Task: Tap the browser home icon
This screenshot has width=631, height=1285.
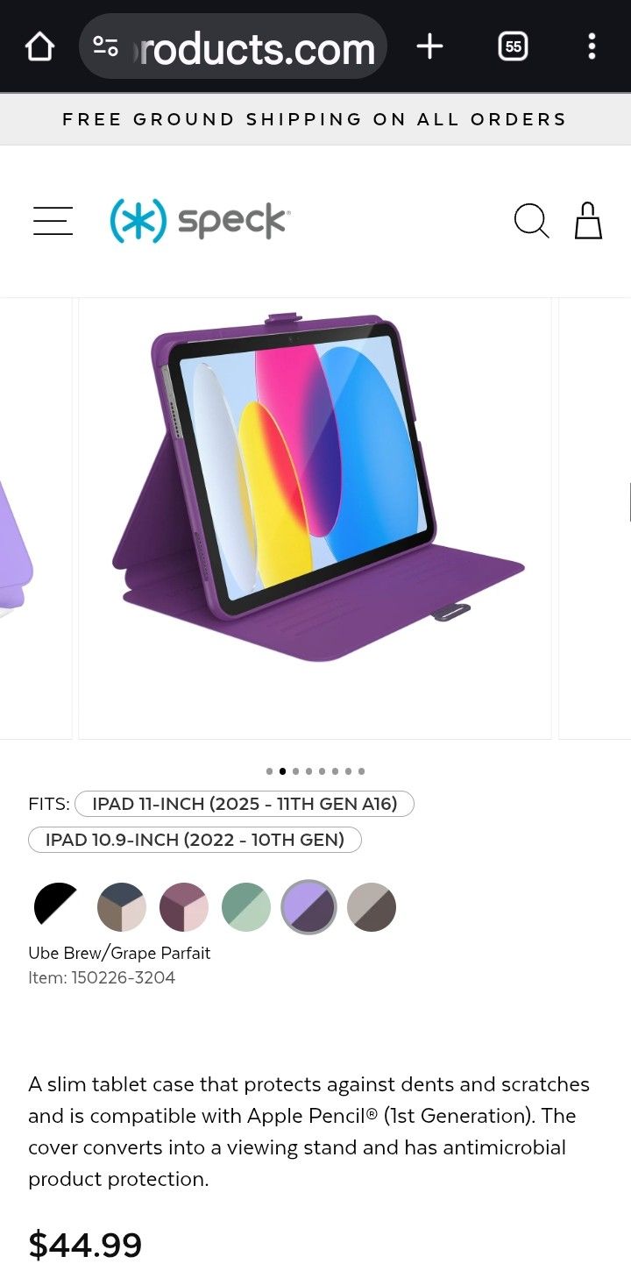Action: click(39, 46)
